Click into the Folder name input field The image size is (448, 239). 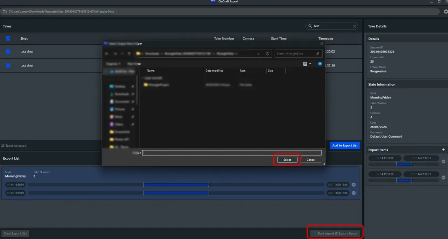(x=232, y=153)
